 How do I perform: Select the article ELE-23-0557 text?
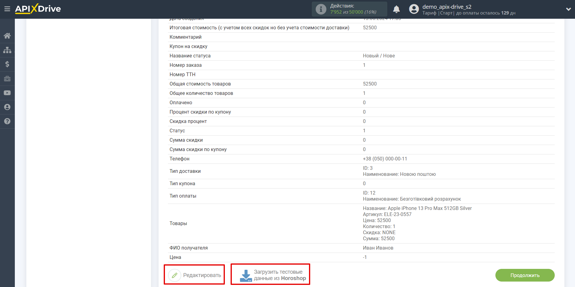398,214
